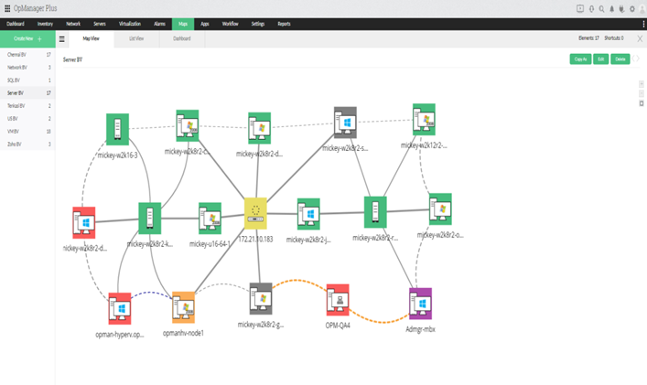Viewport: 647px width, 385px height.
Task: Open the Apps menu
Action: click(x=205, y=24)
